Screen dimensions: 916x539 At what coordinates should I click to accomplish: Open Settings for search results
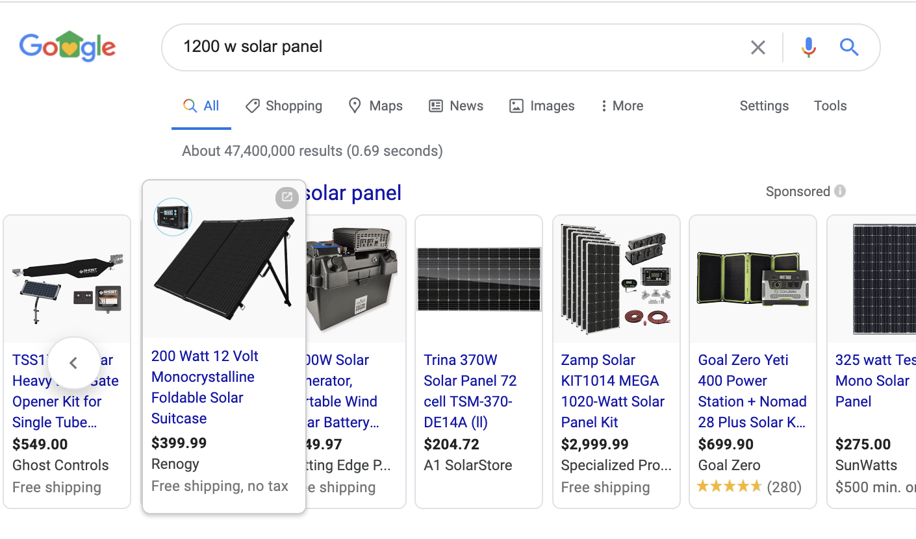[x=763, y=105]
